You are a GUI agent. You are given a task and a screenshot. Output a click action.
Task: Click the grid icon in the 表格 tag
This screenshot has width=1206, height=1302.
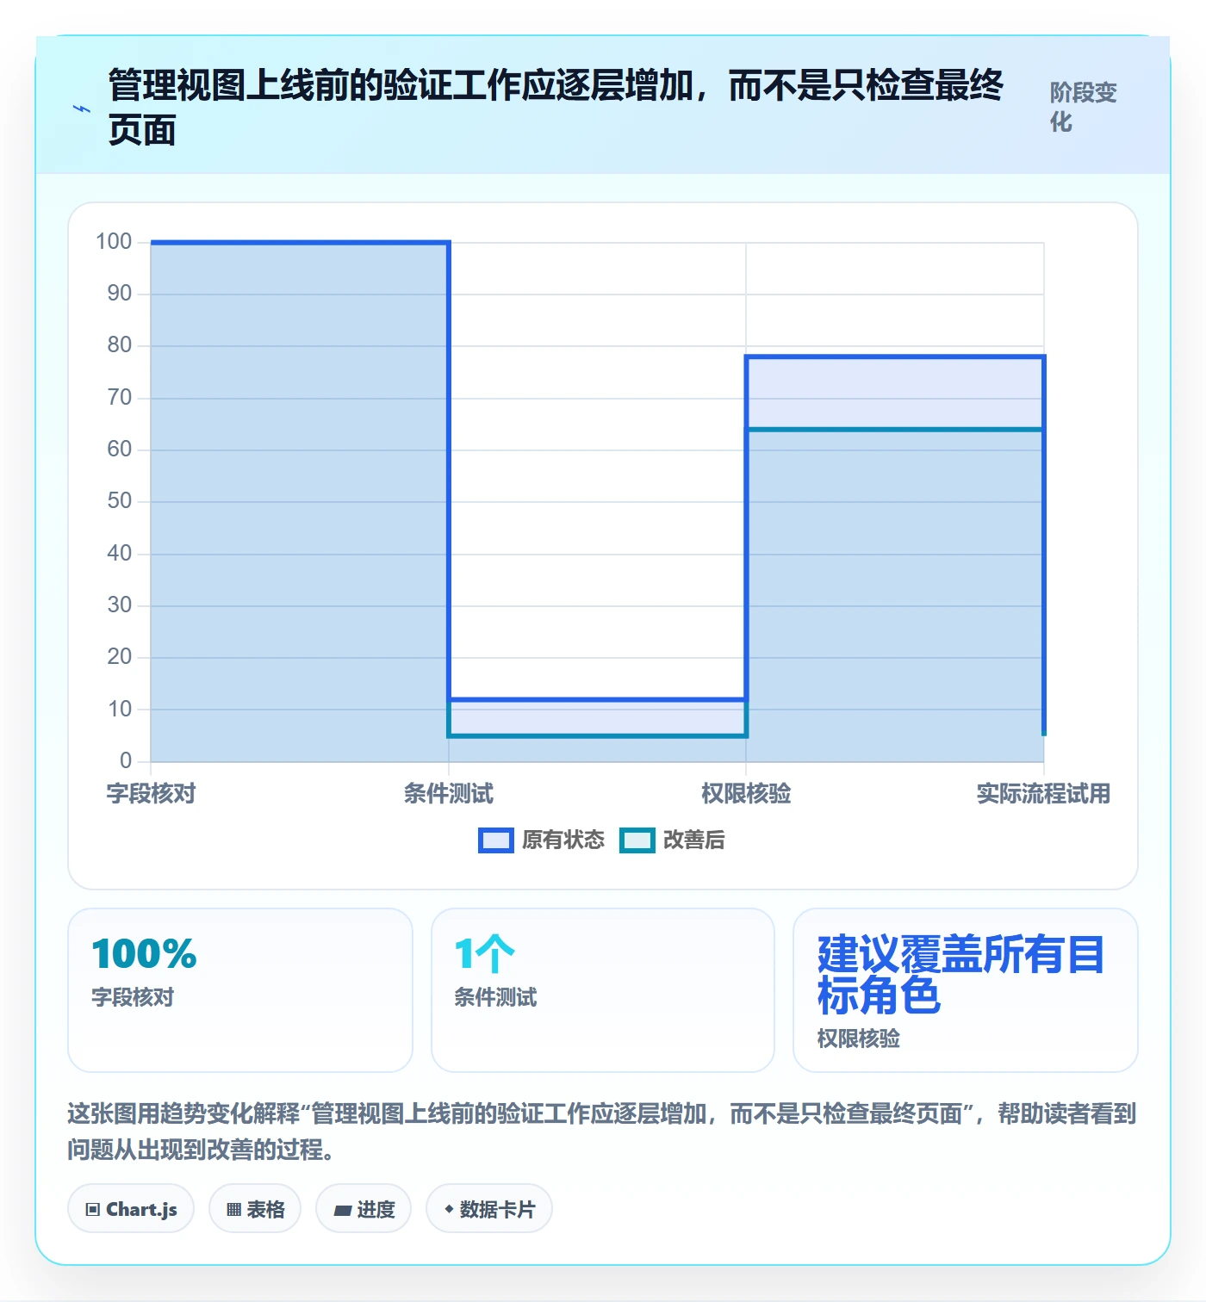point(233,1210)
